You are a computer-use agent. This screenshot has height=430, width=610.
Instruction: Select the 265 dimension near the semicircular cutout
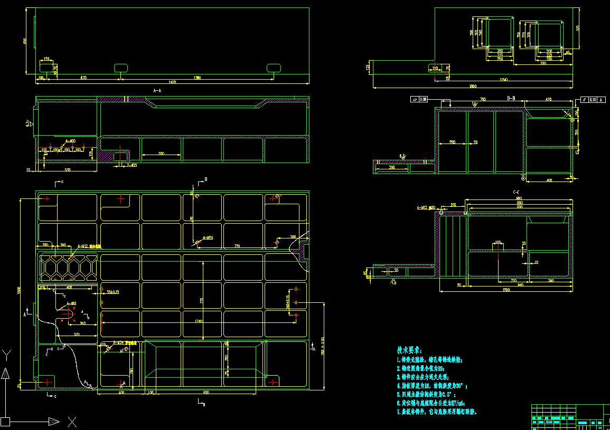click(83, 323)
